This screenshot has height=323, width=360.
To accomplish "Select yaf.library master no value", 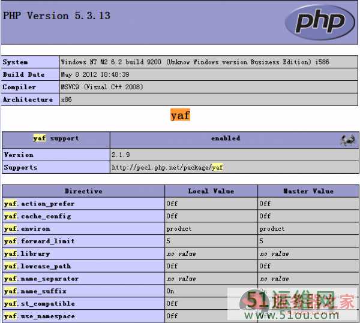I will point(308,253).
